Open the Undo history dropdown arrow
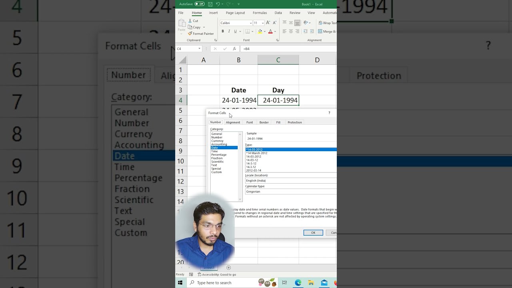The height and width of the screenshot is (288, 512). (x=222, y=4)
